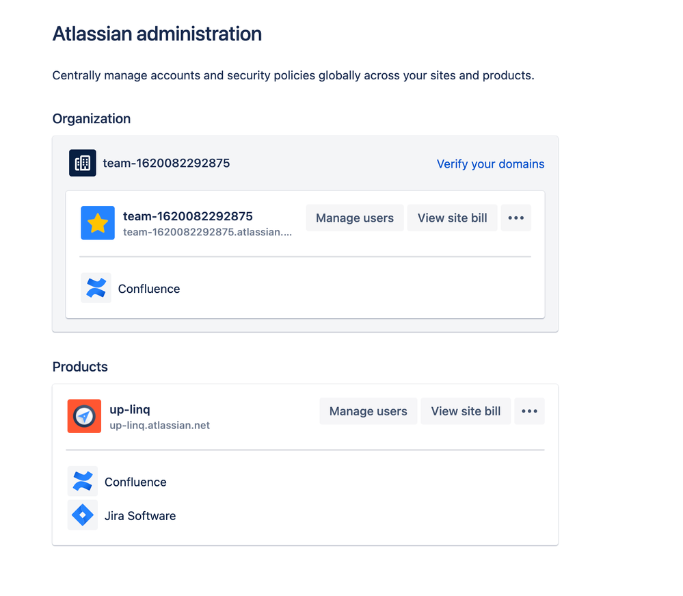Click the bold team-1620082292875 site name
Image resolution: width=683 pixels, height=596 pixels.
click(188, 216)
